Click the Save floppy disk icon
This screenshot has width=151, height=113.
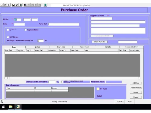coord(13,5)
